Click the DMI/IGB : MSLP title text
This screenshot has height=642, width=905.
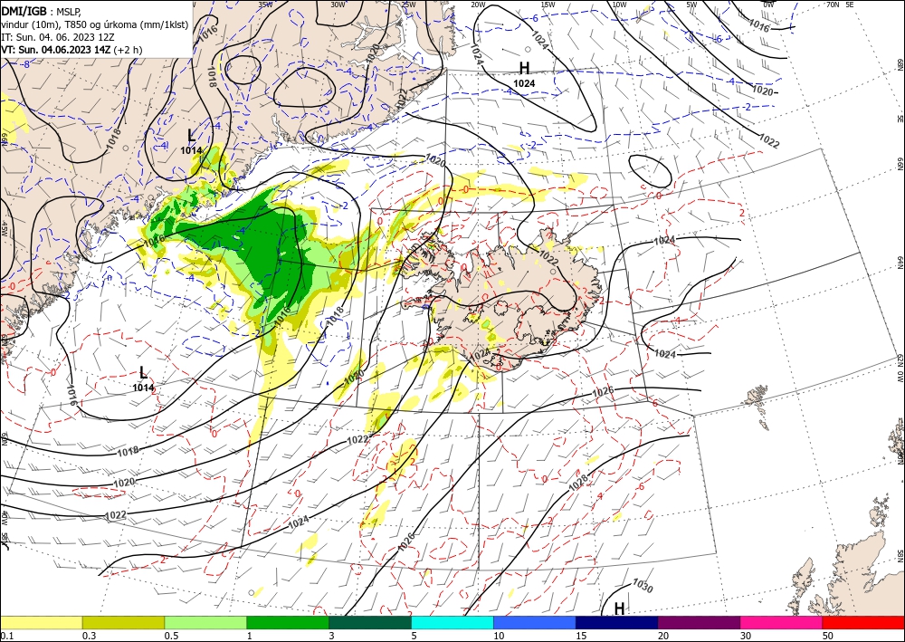point(42,10)
